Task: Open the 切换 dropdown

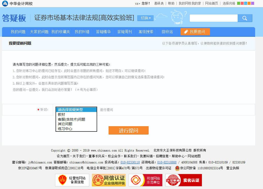Action: (x=145, y=18)
